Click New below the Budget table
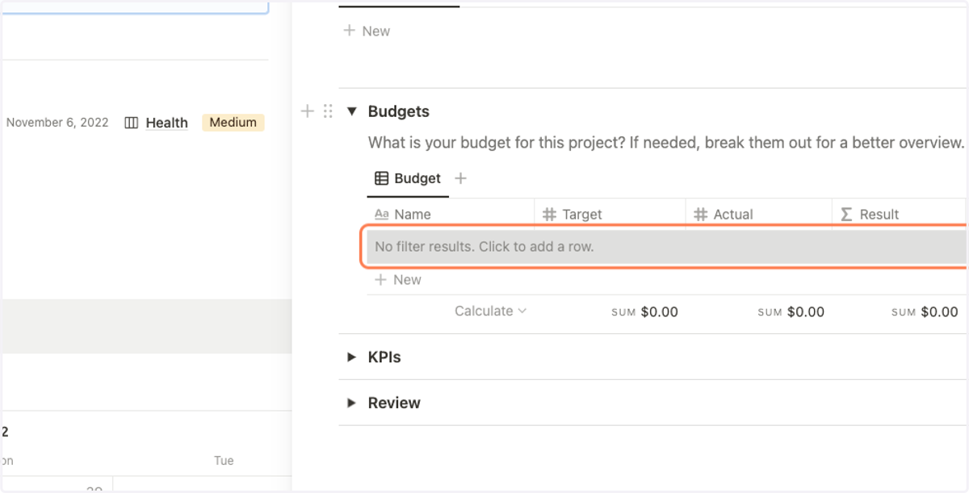 pyautogui.click(x=398, y=280)
